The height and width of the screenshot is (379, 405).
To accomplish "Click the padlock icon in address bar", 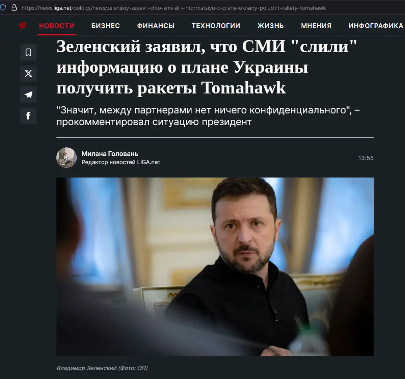I will pos(14,7).
